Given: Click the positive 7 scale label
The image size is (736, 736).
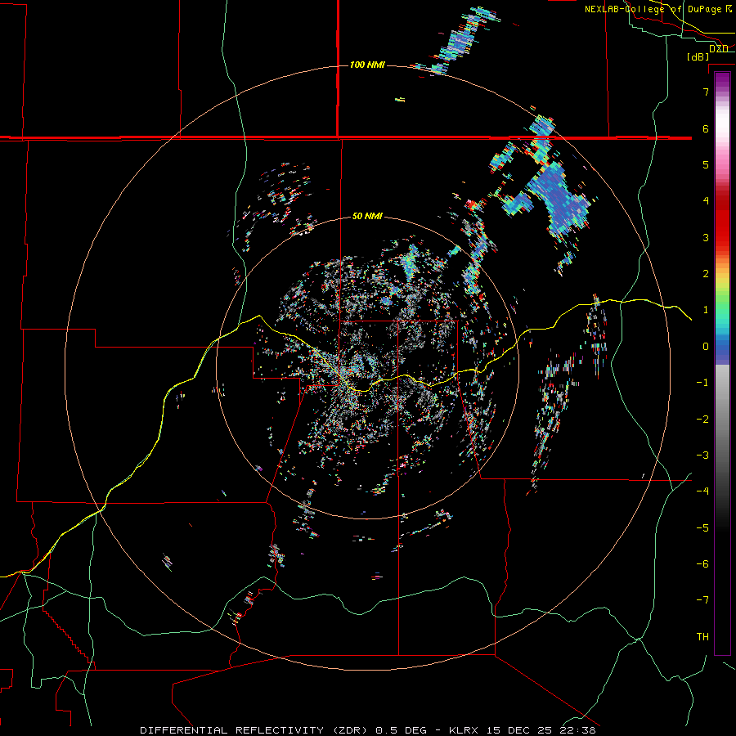Looking at the screenshot, I should tap(706, 92).
